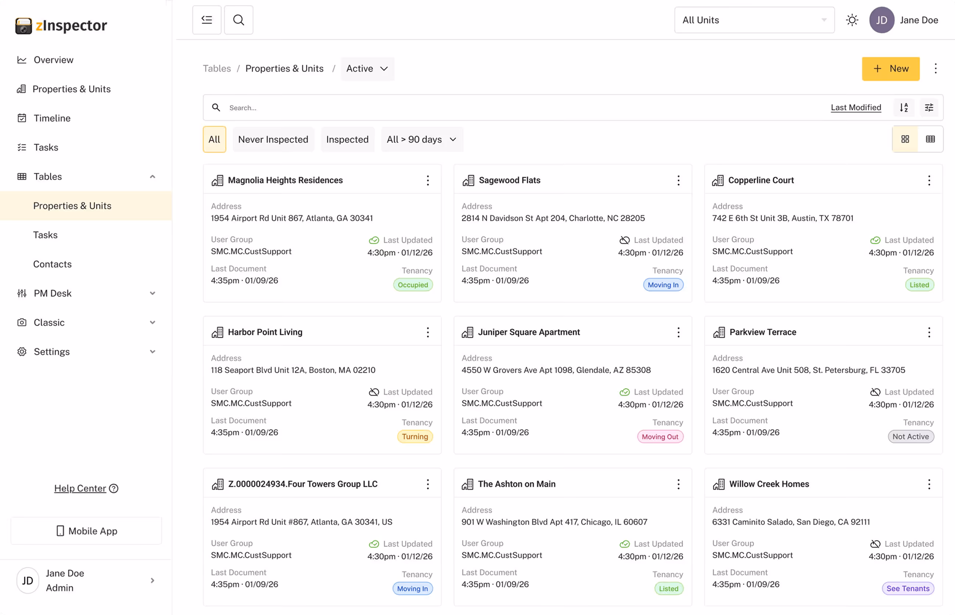Click the Overview chart icon in sidebar
955x615 pixels.
(22, 60)
